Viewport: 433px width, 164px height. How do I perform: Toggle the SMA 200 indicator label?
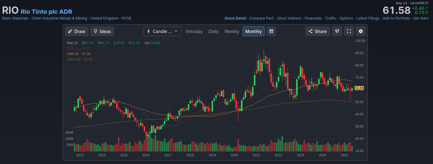coord(80,59)
